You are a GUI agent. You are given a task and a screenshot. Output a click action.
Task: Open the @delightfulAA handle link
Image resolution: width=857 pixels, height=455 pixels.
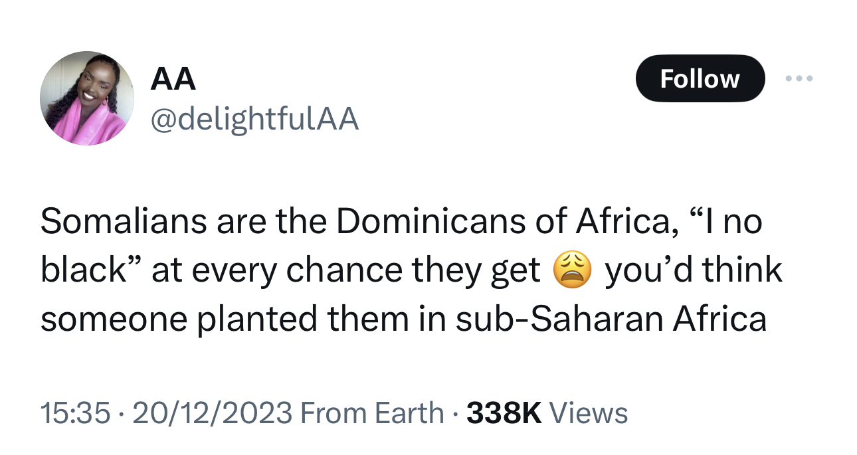pos(255,120)
